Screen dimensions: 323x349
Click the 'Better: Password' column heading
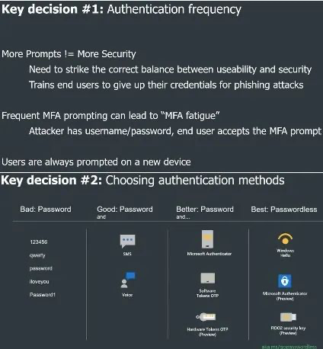click(x=205, y=210)
